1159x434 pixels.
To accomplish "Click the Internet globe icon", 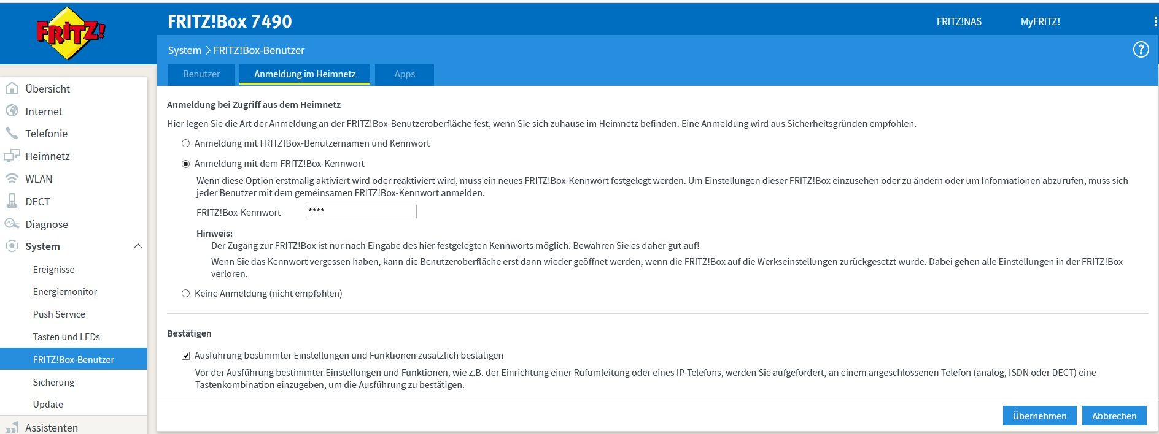I will 12,111.
